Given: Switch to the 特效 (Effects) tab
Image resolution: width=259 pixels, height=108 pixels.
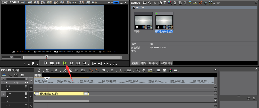Looking at the screenshot, I should point(143,63).
